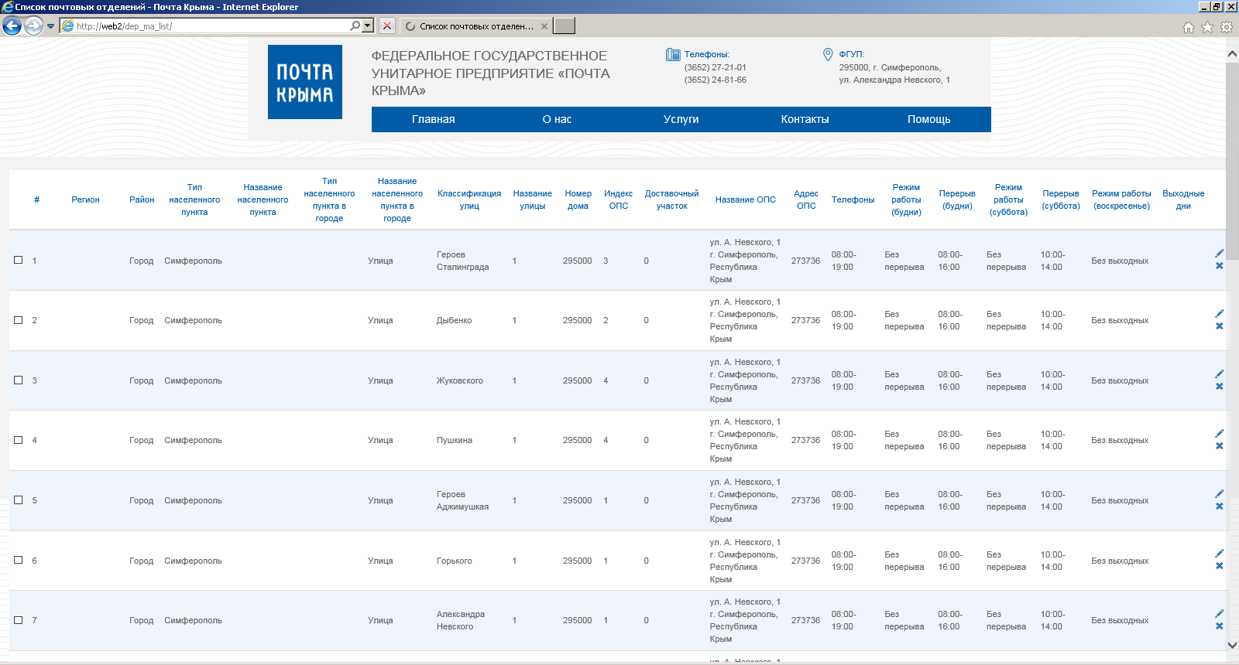Click delete cross icon for row 6
Viewport: 1239px width, 665px height.
(1220, 566)
